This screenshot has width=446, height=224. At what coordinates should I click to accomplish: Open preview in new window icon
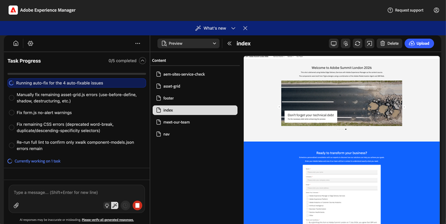(x=369, y=43)
